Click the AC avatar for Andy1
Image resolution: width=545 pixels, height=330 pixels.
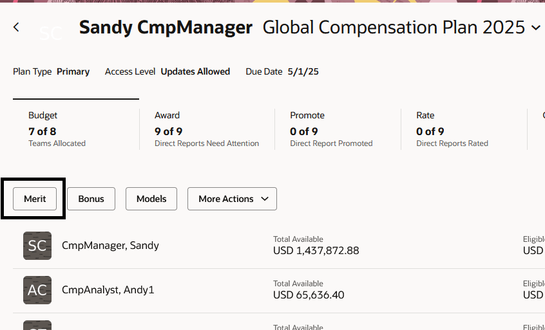(37, 290)
